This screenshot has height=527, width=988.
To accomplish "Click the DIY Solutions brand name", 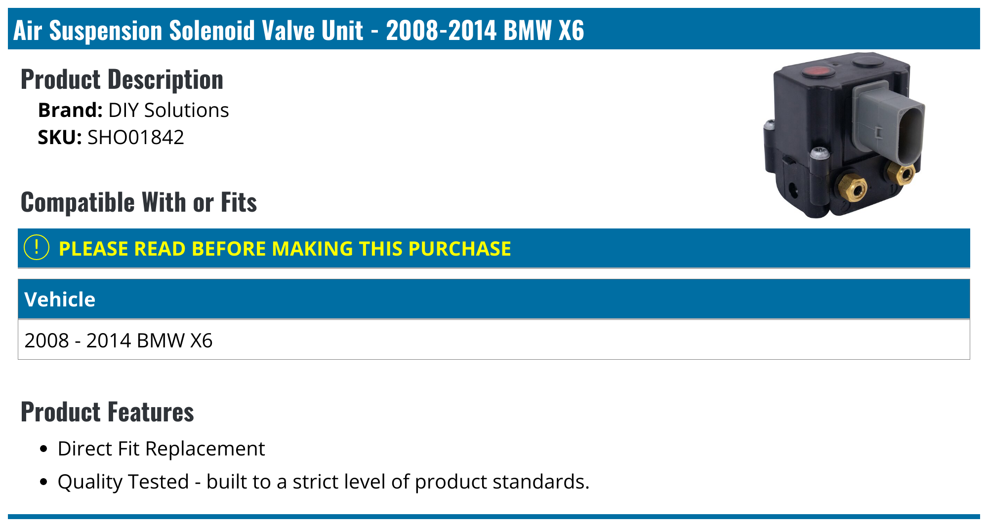I will (168, 110).
